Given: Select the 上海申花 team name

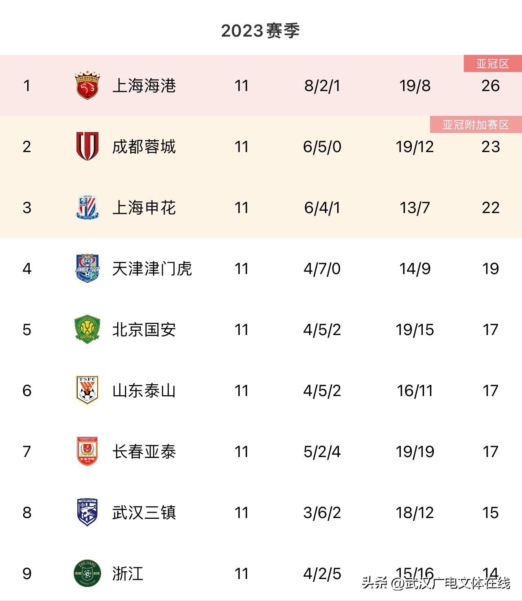Looking at the screenshot, I should point(144,207).
